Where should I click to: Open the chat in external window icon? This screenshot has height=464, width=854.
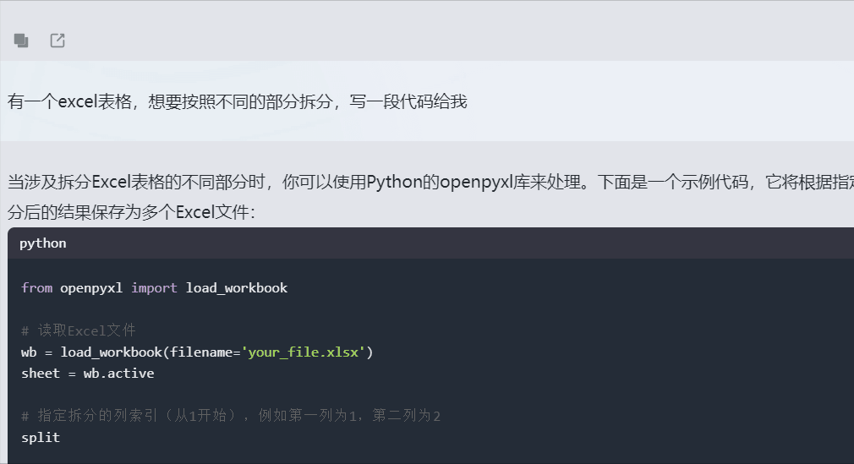57,41
